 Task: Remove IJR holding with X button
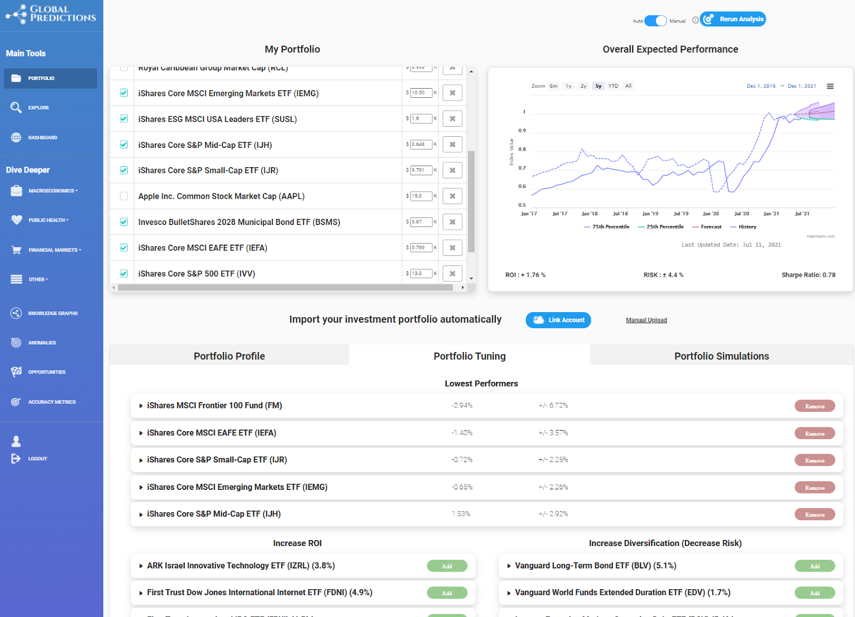coord(452,170)
